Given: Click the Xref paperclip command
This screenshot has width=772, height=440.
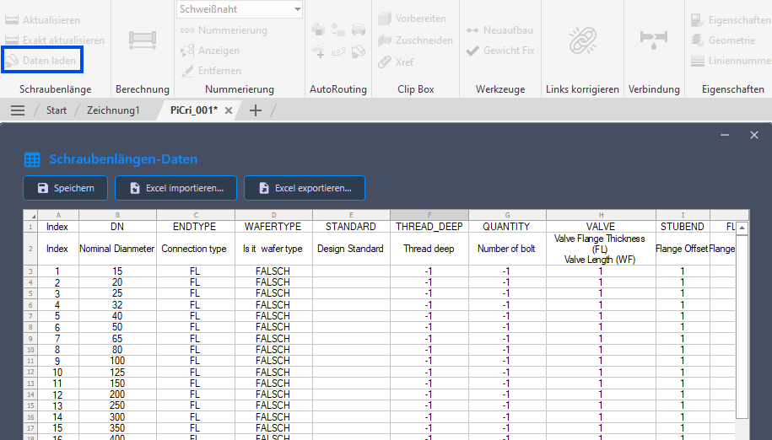Looking at the screenshot, I should click(x=396, y=62).
